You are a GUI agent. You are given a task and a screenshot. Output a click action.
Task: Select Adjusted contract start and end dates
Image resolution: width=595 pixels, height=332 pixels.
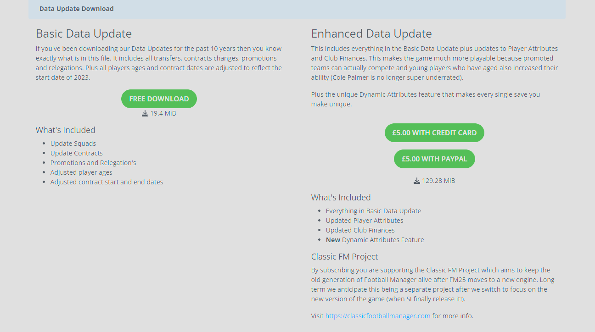click(107, 182)
